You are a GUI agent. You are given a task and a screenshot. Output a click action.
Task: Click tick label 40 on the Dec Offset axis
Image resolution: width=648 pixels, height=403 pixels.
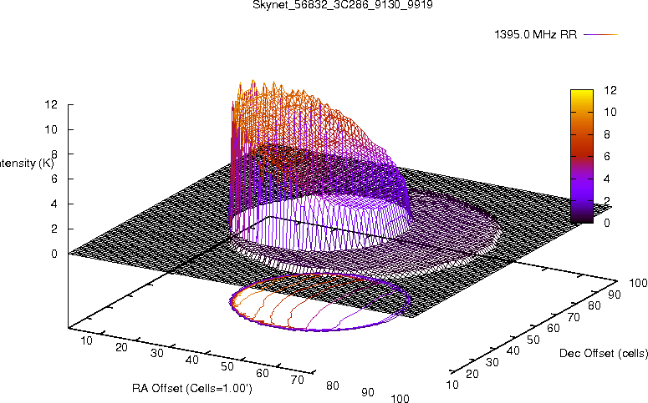513,351
